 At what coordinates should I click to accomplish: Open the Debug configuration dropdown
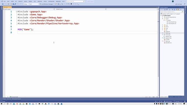(x=26, y=4)
